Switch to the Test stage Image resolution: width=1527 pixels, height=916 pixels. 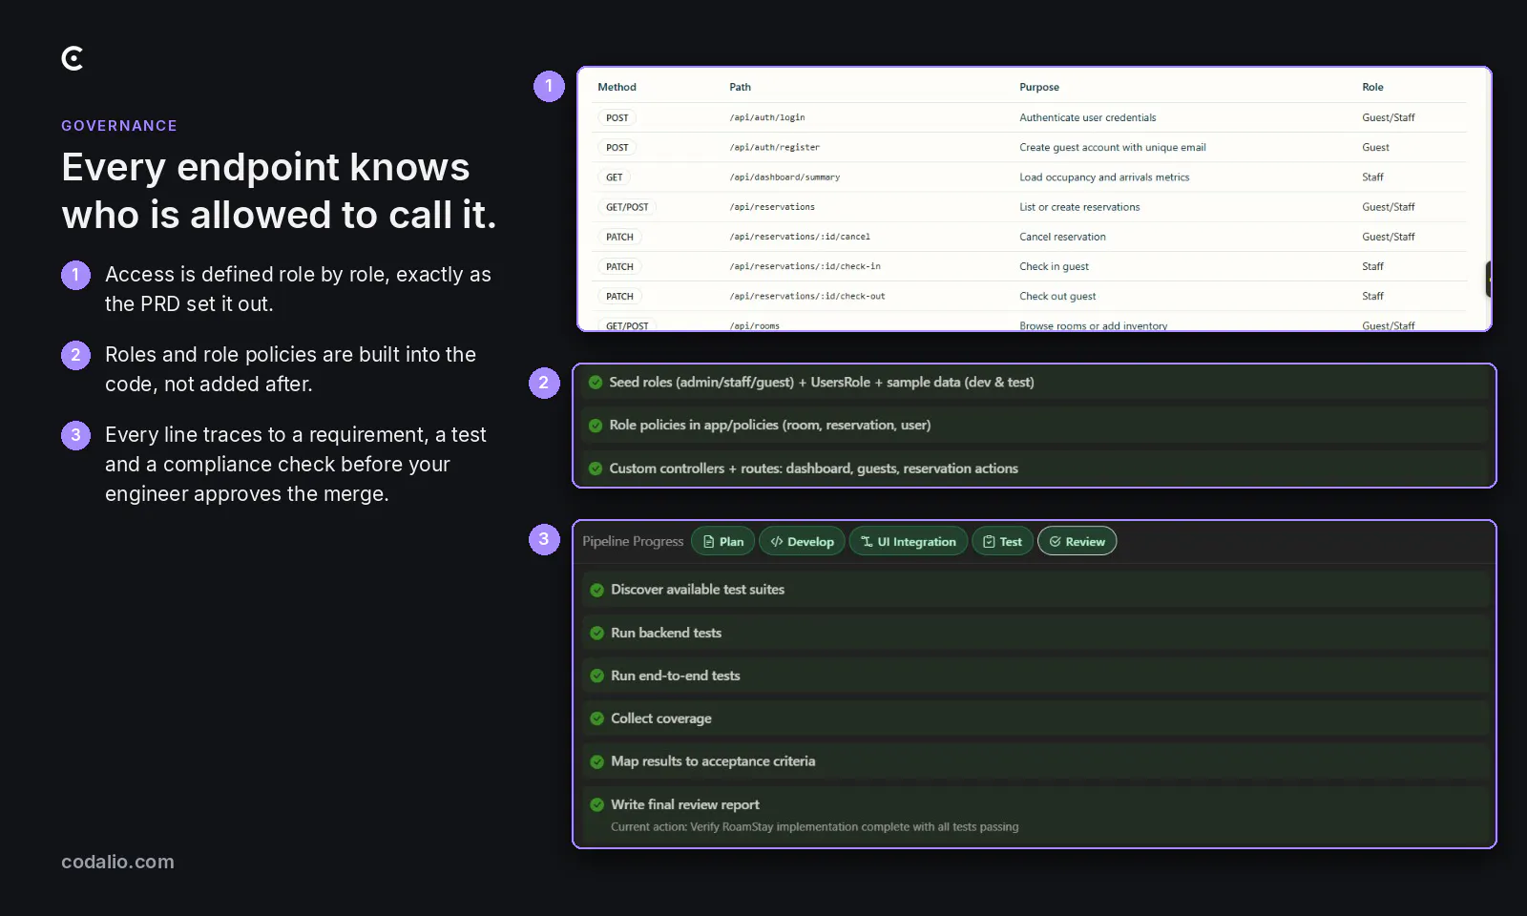[x=1002, y=541]
